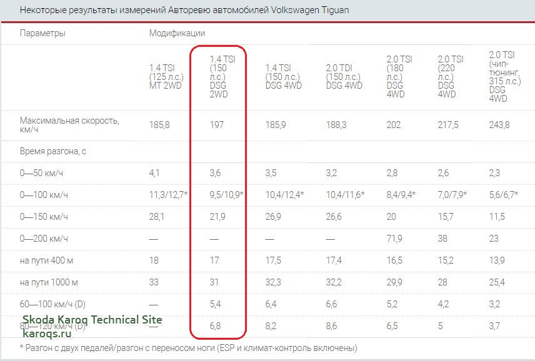Select the '7,0/7,9*' acceleration value
This screenshot has height=361, width=535.
(452, 195)
